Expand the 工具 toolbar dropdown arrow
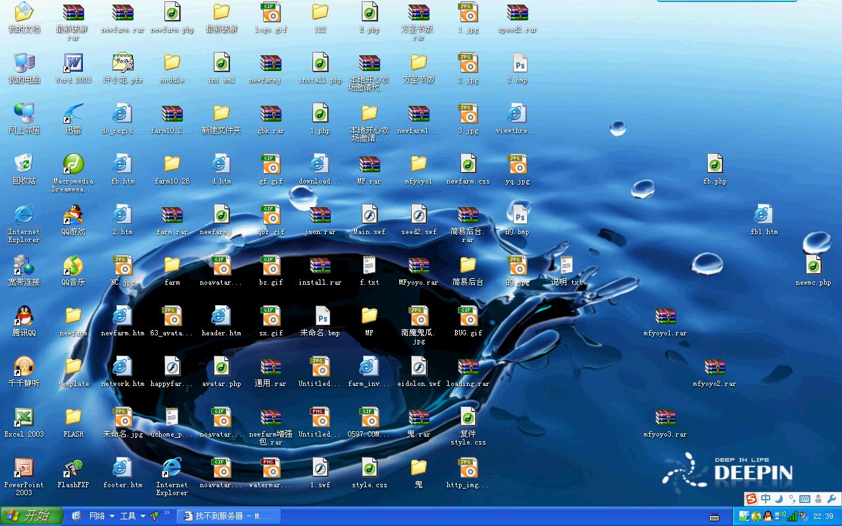Screen dimensions: 842x526 (x=143, y=516)
